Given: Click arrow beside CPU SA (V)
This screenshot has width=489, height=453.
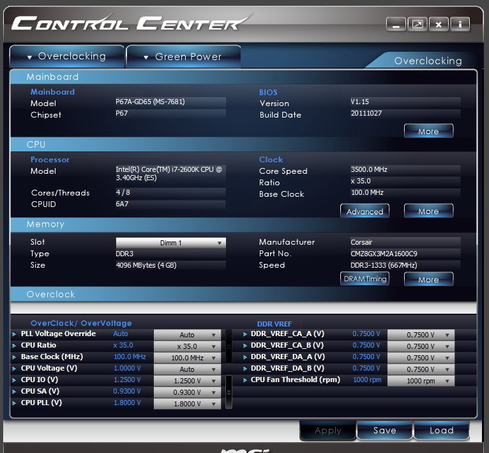Looking at the screenshot, I should [x=14, y=392].
